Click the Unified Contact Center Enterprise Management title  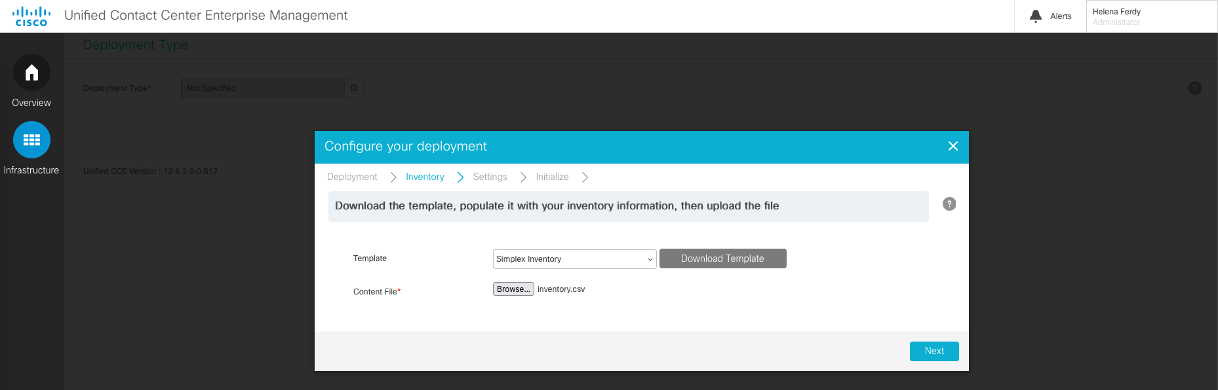[206, 16]
